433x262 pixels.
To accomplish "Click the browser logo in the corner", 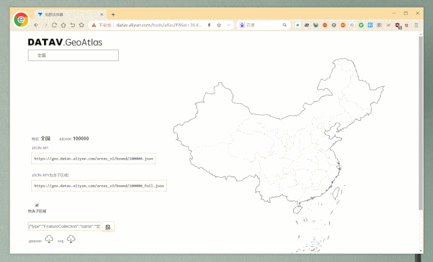I will pyautogui.click(x=21, y=20).
